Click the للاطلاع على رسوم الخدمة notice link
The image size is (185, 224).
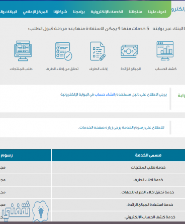tap(121, 127)
